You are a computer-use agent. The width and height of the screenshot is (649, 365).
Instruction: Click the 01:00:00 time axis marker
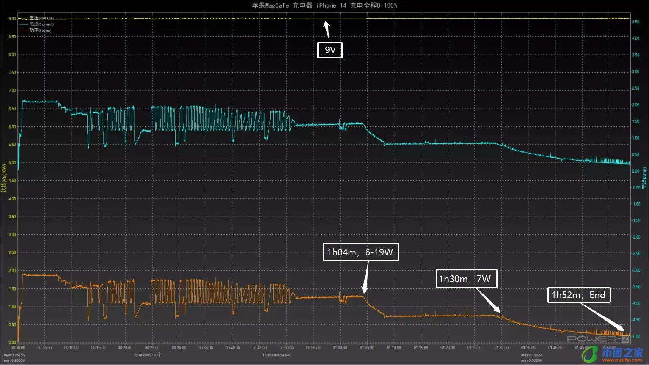(340, 348)
